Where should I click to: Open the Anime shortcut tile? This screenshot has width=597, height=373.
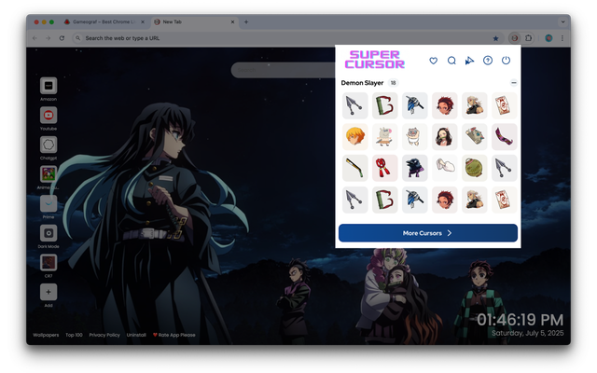click(x=49, y=174)
